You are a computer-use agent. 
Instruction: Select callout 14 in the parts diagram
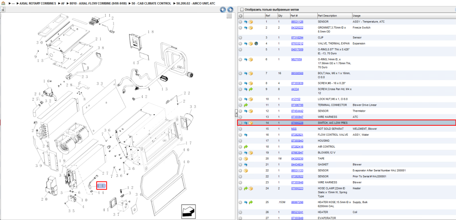(x=102, y=185)
